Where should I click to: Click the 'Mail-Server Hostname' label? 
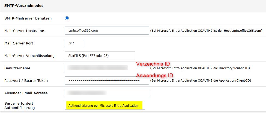24,31
